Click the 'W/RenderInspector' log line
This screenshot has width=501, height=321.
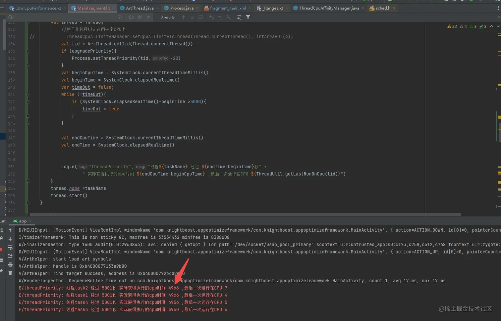tap(233, 281)
